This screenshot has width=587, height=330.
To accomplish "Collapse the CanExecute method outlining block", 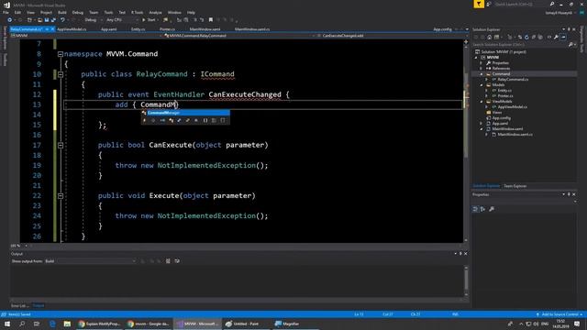I will 61,145.
